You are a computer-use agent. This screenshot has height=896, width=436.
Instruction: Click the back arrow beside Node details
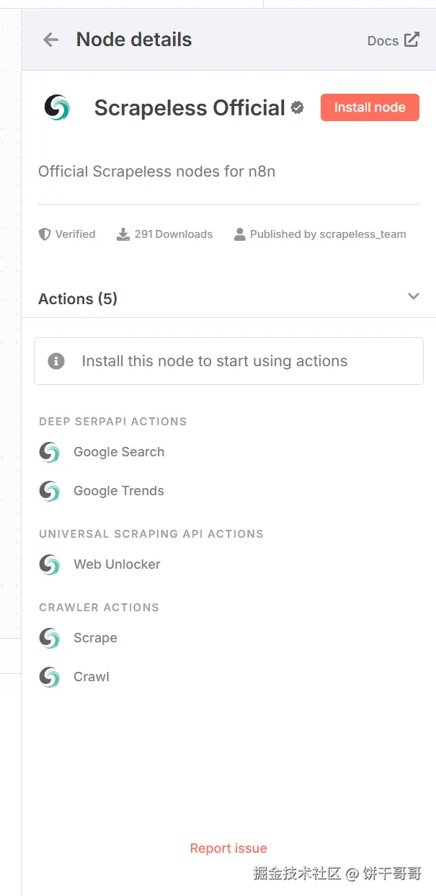coord(50,40)
